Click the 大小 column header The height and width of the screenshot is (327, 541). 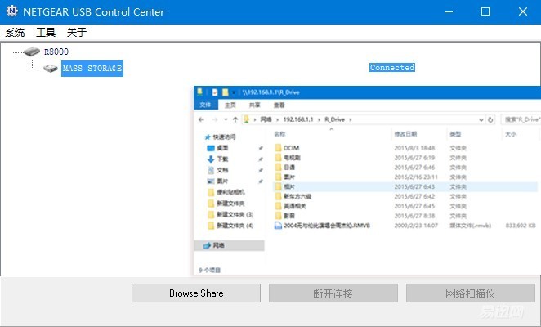pos(511,134)
